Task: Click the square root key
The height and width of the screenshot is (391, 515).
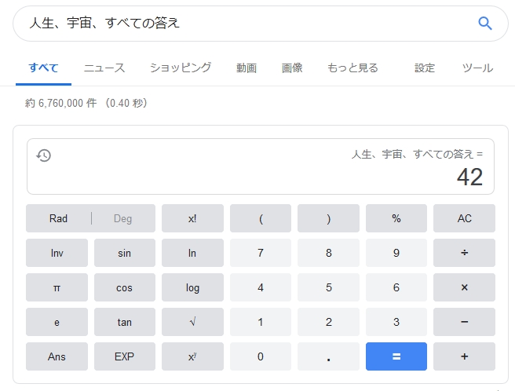Action: click(x=192, y=322)
